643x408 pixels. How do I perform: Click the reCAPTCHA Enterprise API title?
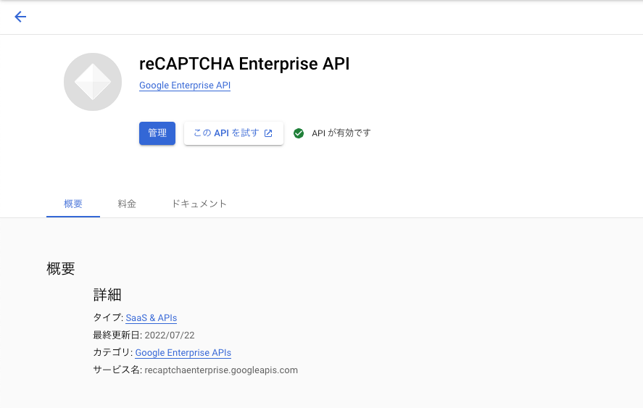pyautogui.click(x=244, y=64)
